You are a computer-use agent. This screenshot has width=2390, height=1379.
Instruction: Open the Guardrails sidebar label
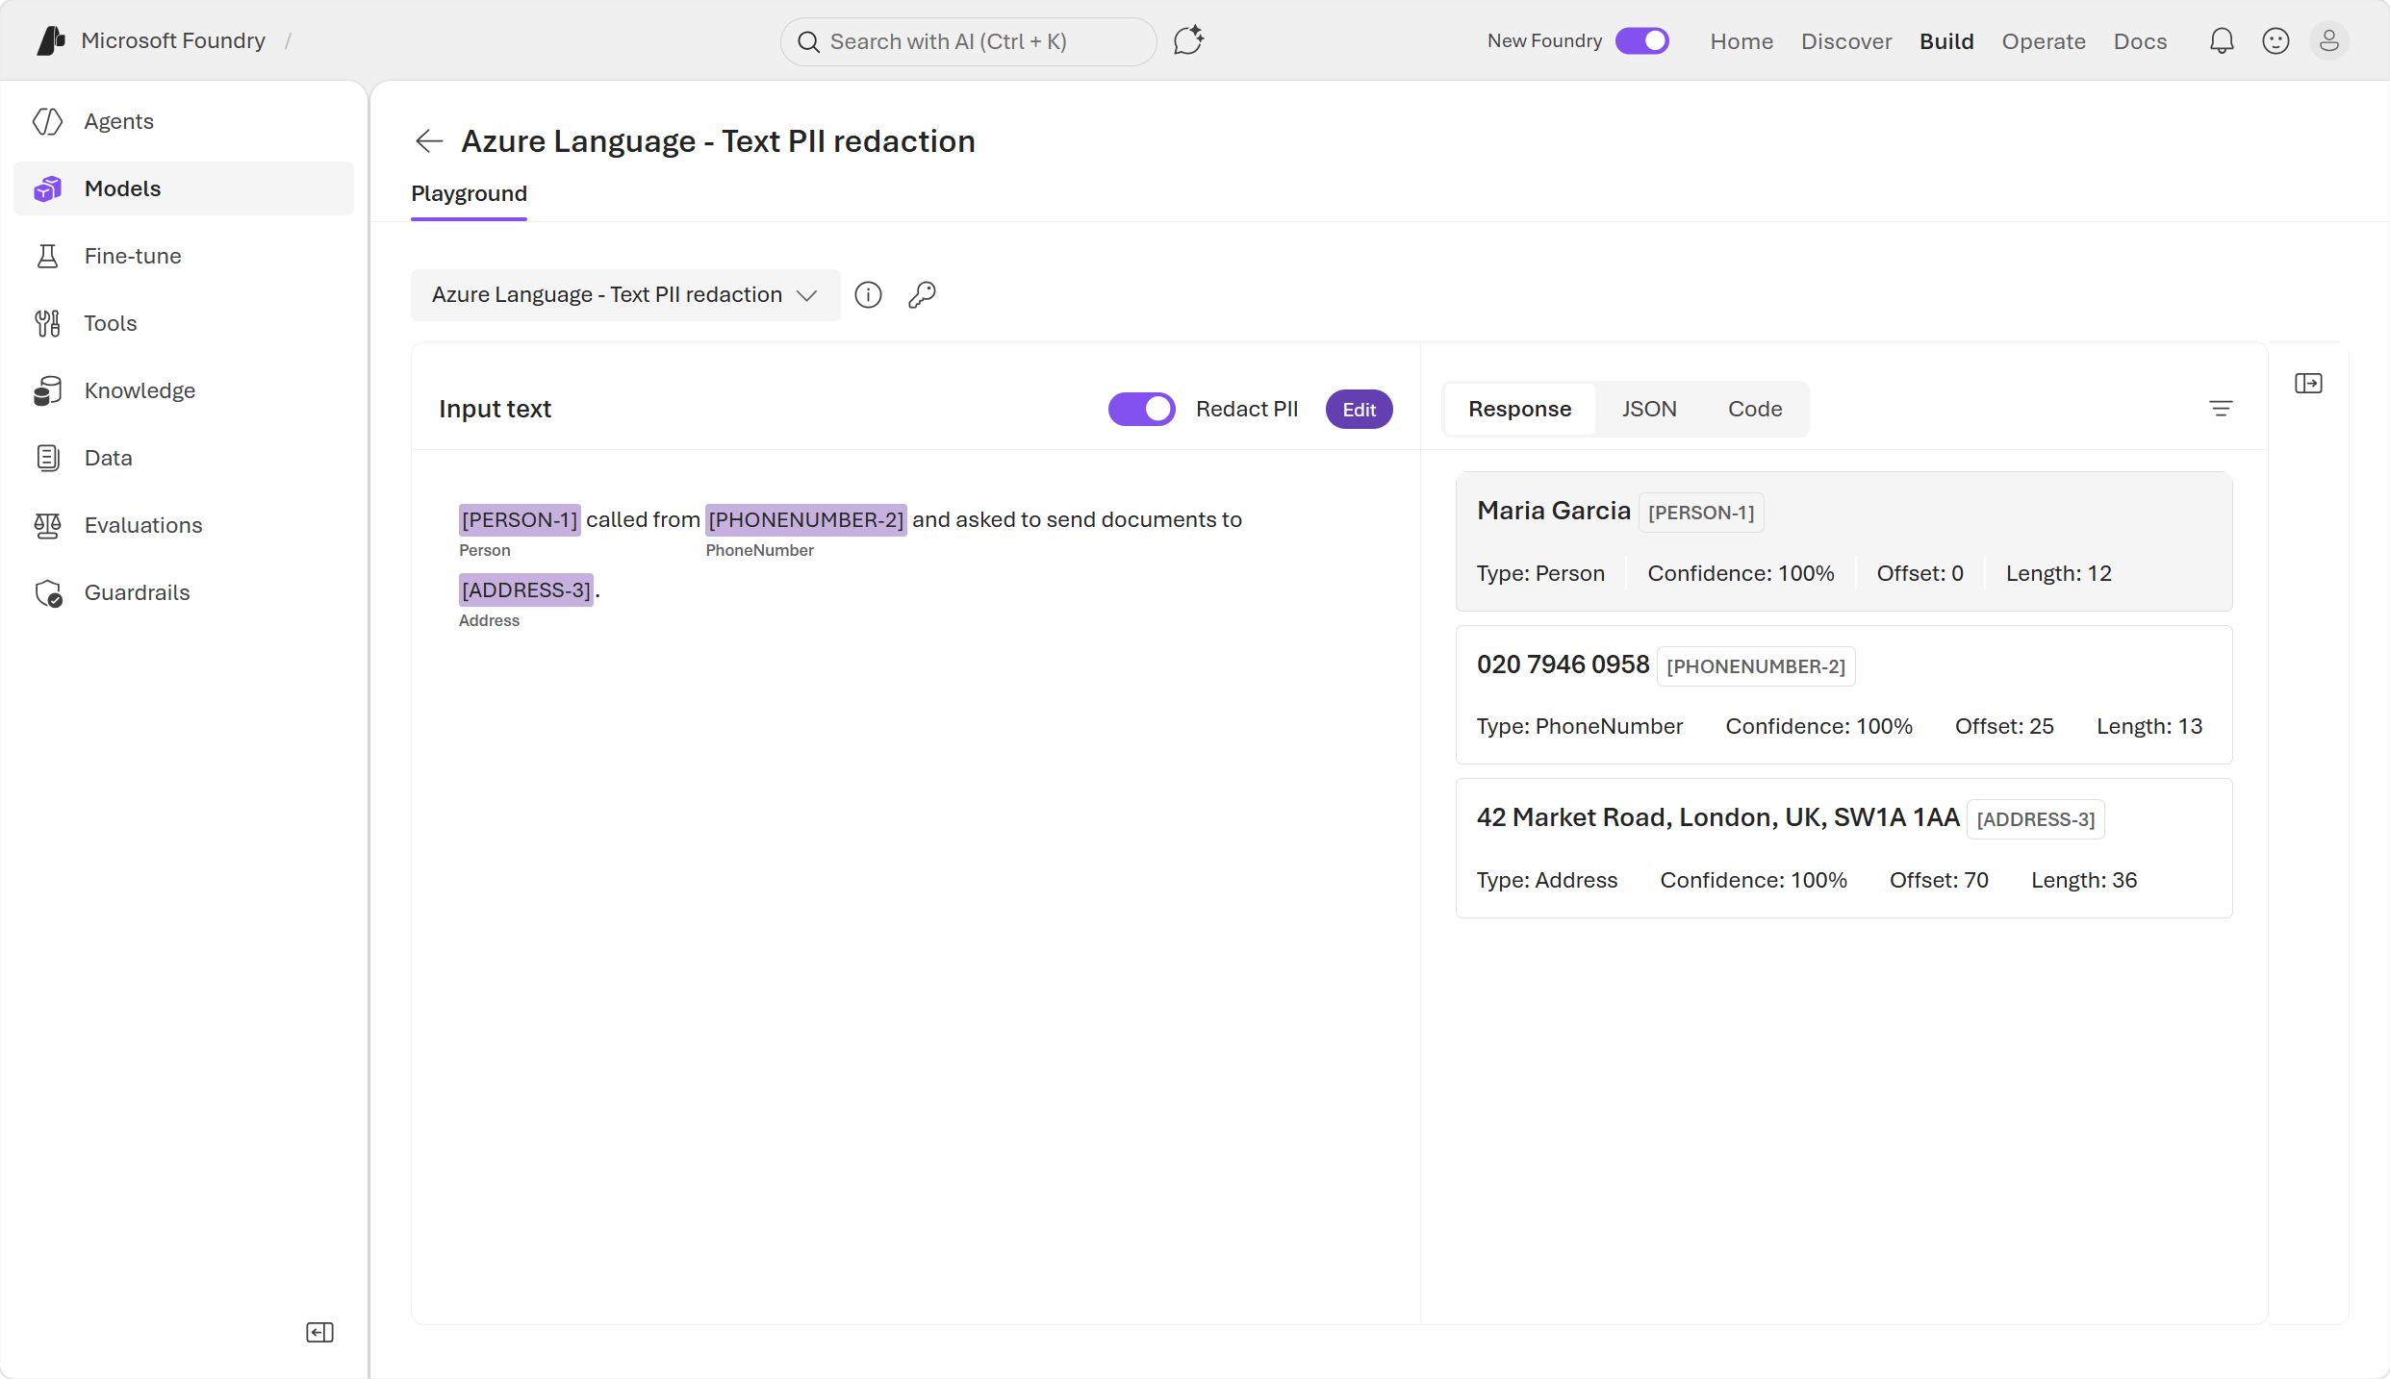pyautogui.click(x=137, y=592)
